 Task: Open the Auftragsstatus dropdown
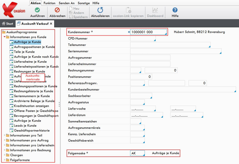pos(144,104)
